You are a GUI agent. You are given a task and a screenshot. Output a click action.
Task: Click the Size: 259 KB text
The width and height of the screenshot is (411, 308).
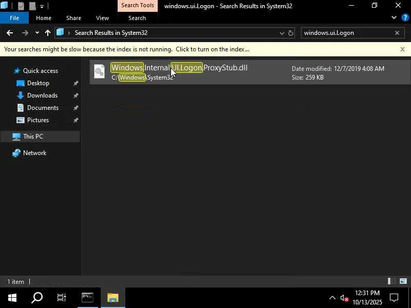coord(308,78)
